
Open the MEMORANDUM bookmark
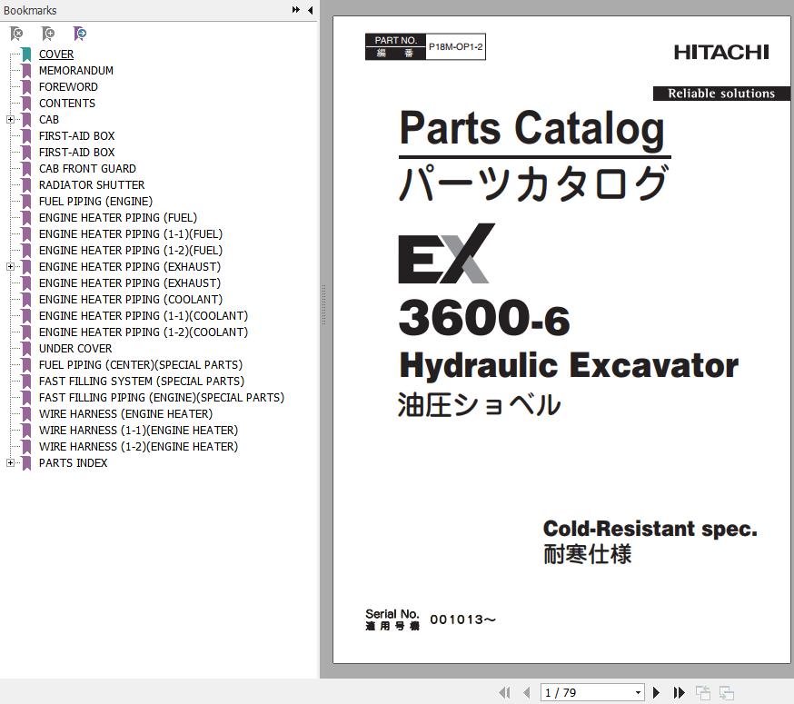pyautogui.click(x=76, y=71)
